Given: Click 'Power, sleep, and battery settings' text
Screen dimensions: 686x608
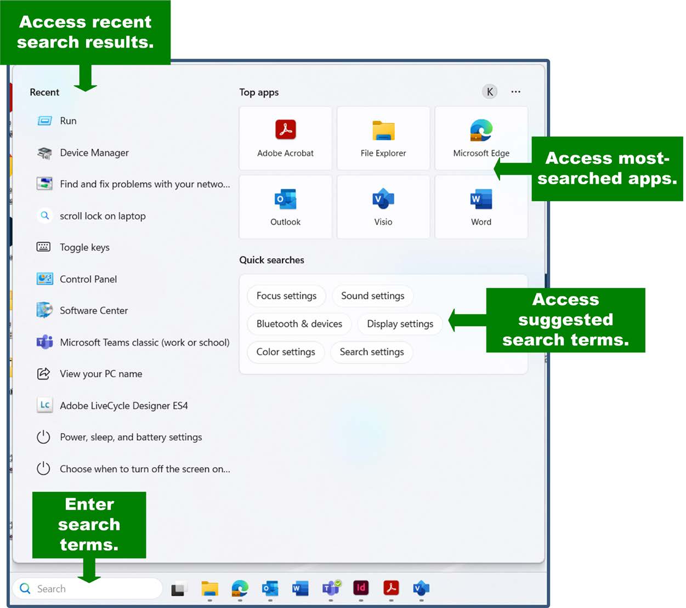Looking at the screenshot, I should (131, 437).
